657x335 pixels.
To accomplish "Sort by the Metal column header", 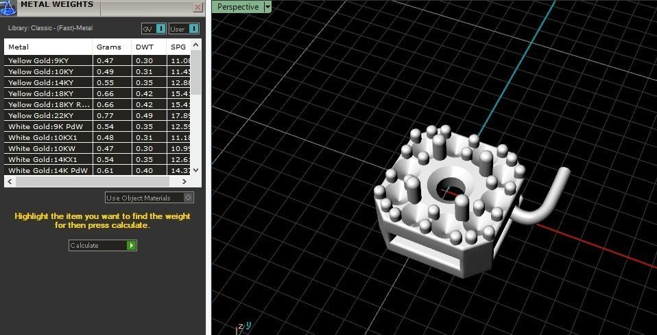I will [48, 47].
